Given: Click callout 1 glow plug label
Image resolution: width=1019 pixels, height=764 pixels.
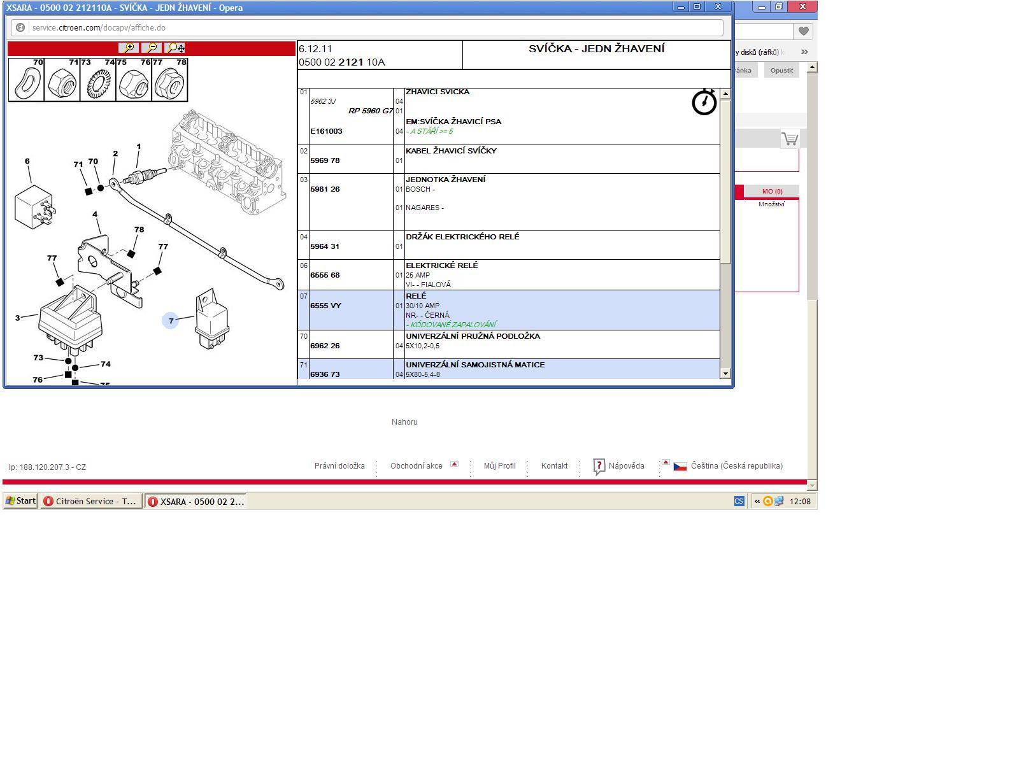Looking at the screenshot, I should pyautogui.click(x=139, y=146).
